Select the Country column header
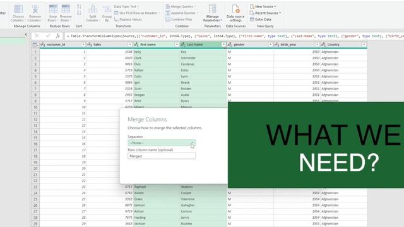 (x=343, y=45)
